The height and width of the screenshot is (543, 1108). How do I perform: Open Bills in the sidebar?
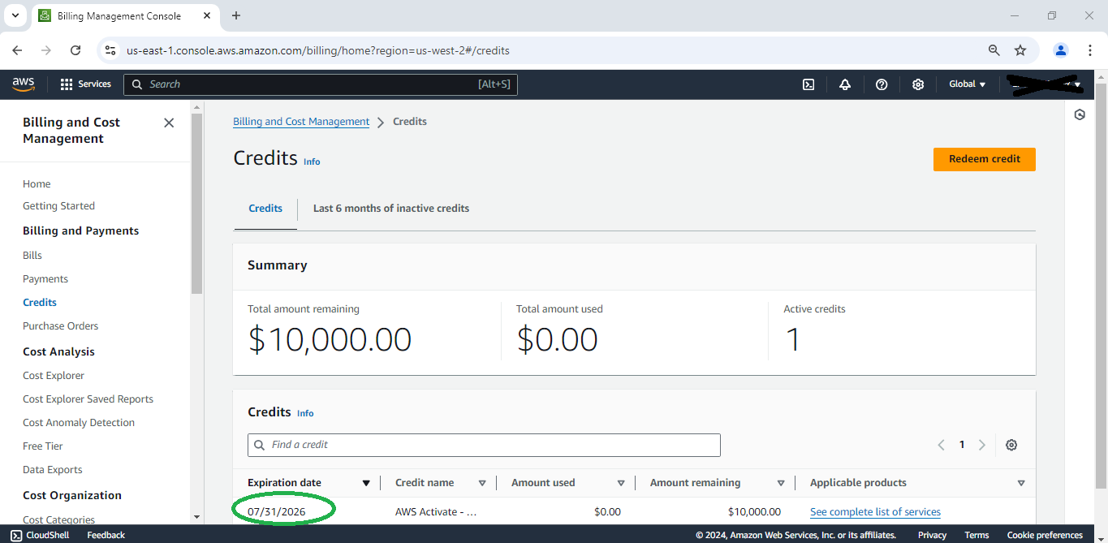tap(32, 255)
